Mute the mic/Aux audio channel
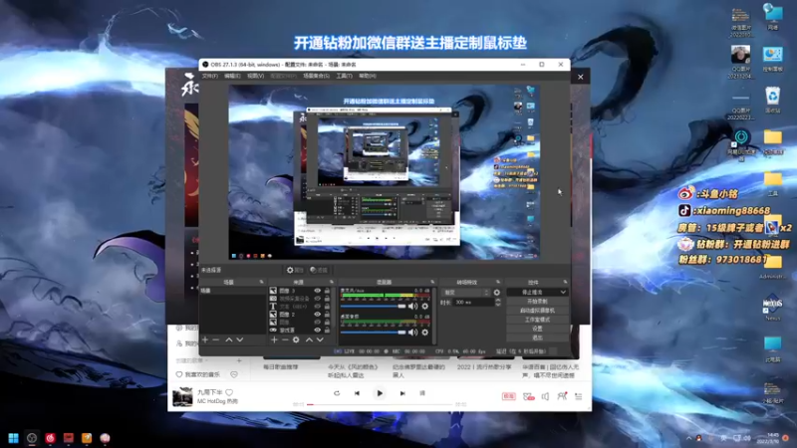The image size is (797, 448). pyautogui.click(x=412, y=307)
